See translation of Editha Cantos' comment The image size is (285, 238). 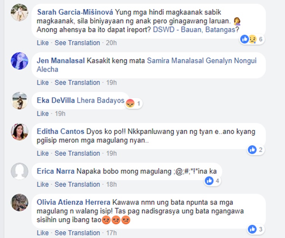pyautogui.click(x=77, y=153)
